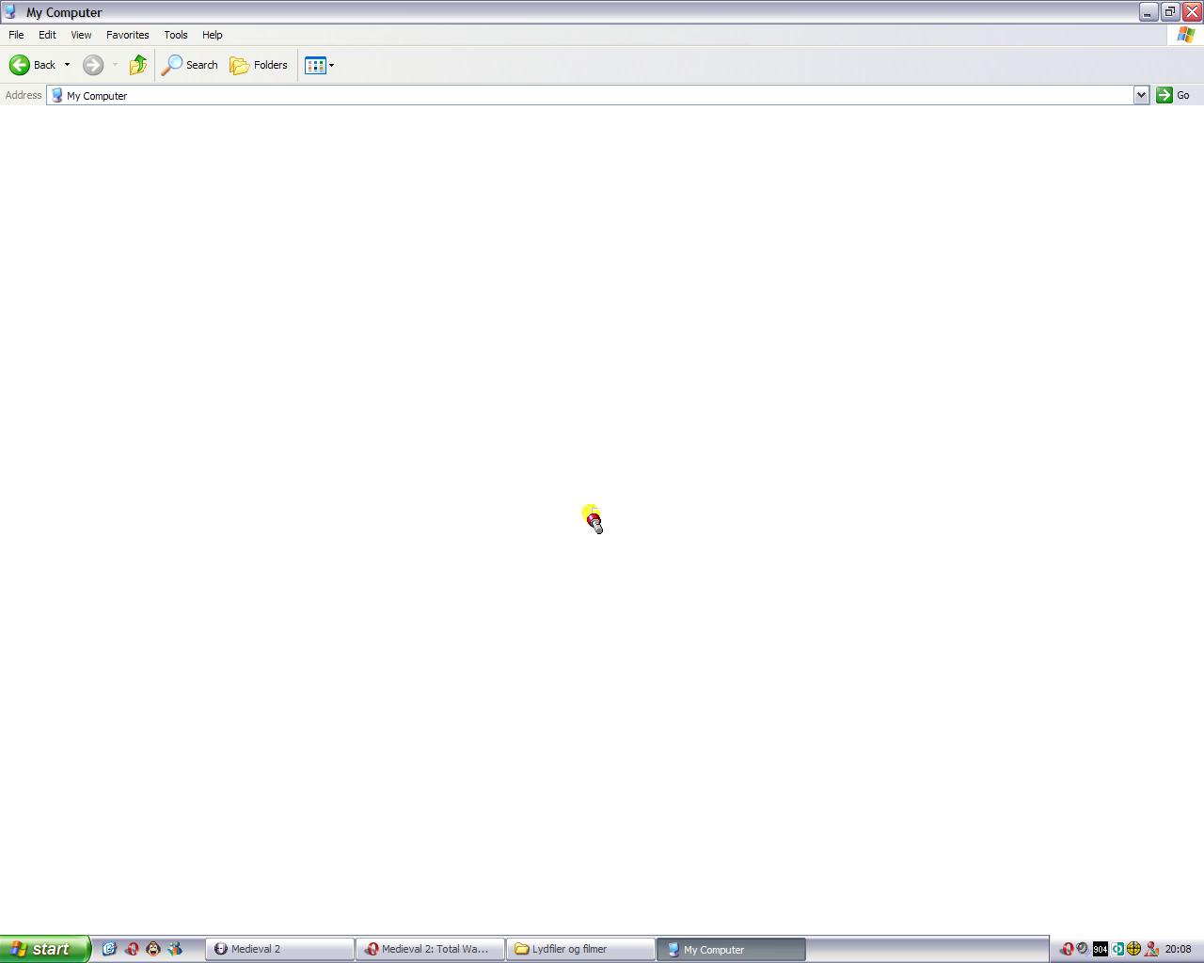Viewport: 1204px width, 963px height.
Task: Click the 20:08 system tray clock
Action: [x=1179, y=949]
